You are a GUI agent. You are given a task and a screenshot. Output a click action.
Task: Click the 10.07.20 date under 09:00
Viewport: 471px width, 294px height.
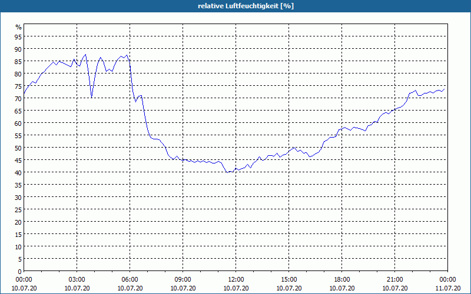click(x=183, y=288)
